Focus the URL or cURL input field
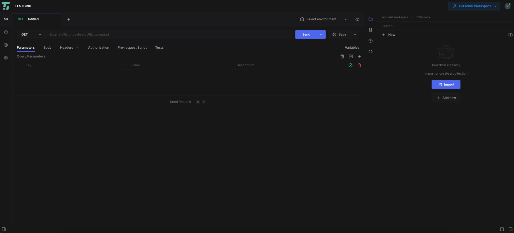514x233 pixels. point(170,34)
